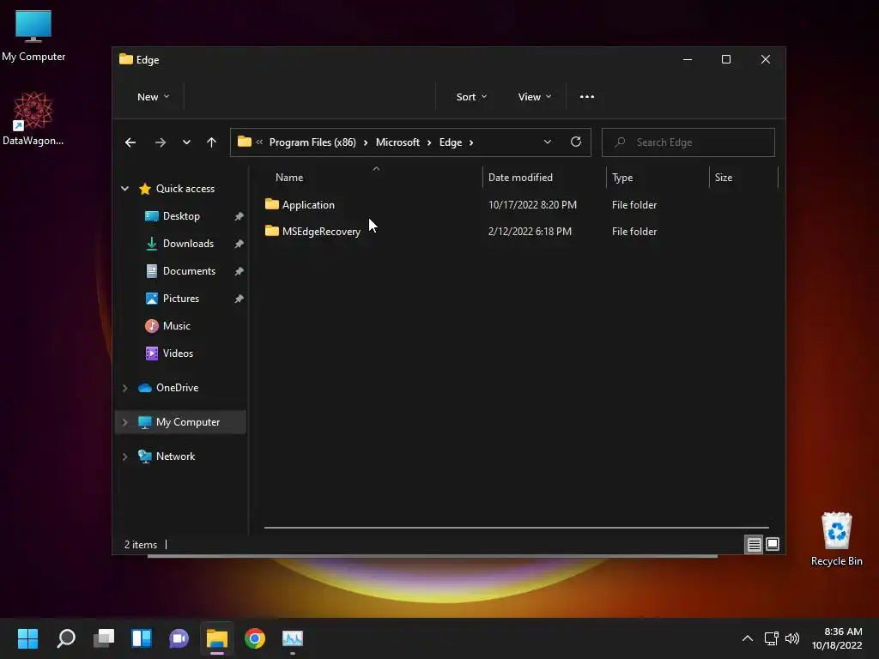Open Documents in the sidebar
The image size is (879, 659).
[x=189, y=271]
